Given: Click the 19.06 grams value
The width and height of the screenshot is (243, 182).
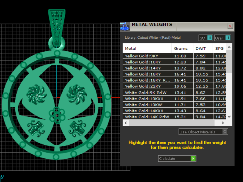Looking at the screenshot, I should pyautogui.click(x=180, y=86).
